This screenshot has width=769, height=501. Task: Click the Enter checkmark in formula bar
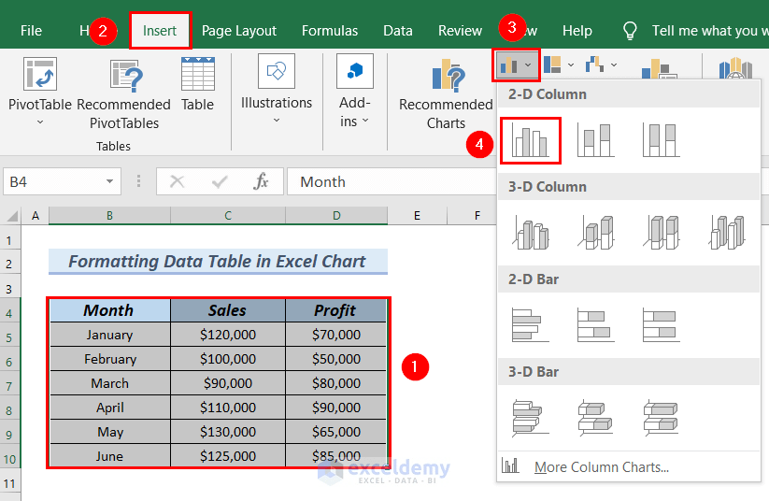click(x=220, y=182)
